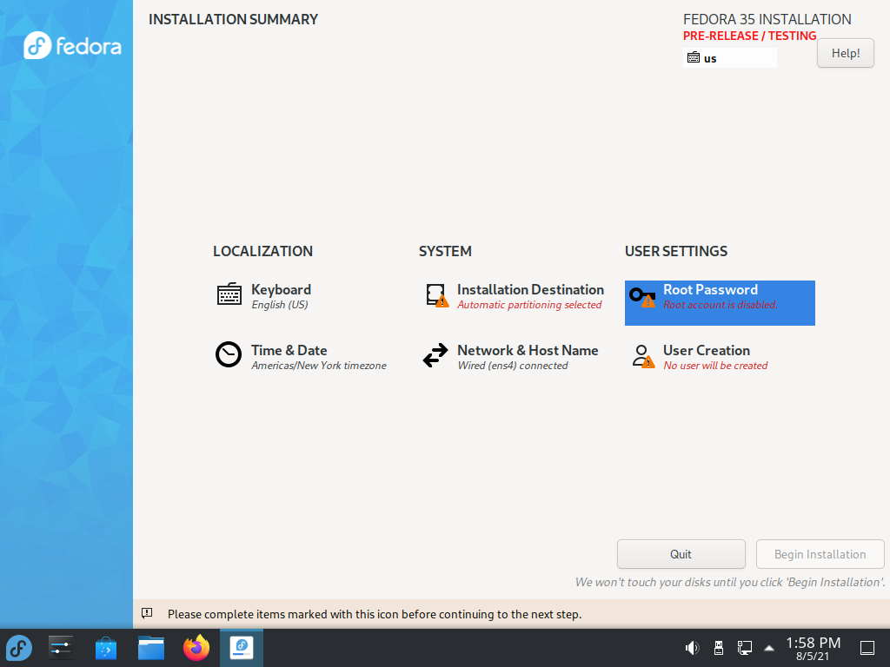Image resolution: width=890 pixels, height=667 pixels.
Task: Open the network connections tray icon
Action: [745, 648]
